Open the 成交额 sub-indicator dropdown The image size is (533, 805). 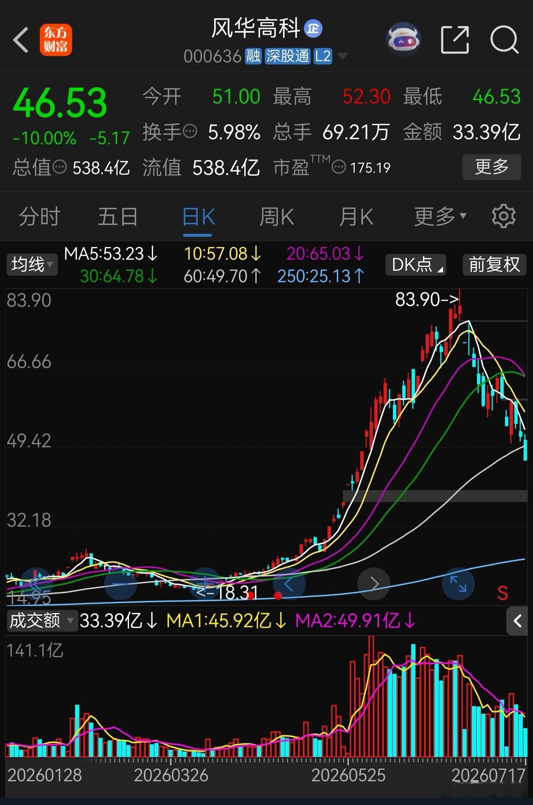click(x=42, y=621)
